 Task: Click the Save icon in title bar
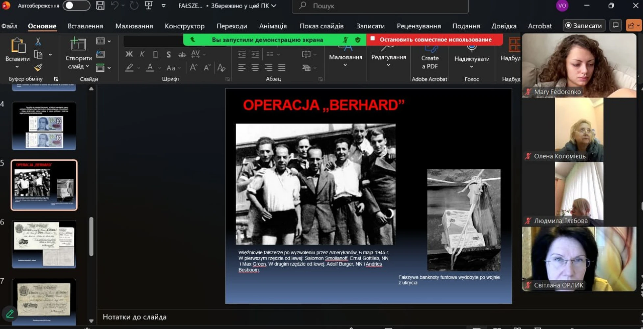pyautogui.click(x=100, y=6)
